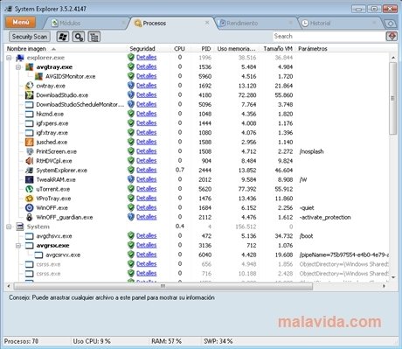Click horizontal scrollbar thumb of process list
Image resolution: width=402 pixels, height=349 pixels.
coord(163,286)
